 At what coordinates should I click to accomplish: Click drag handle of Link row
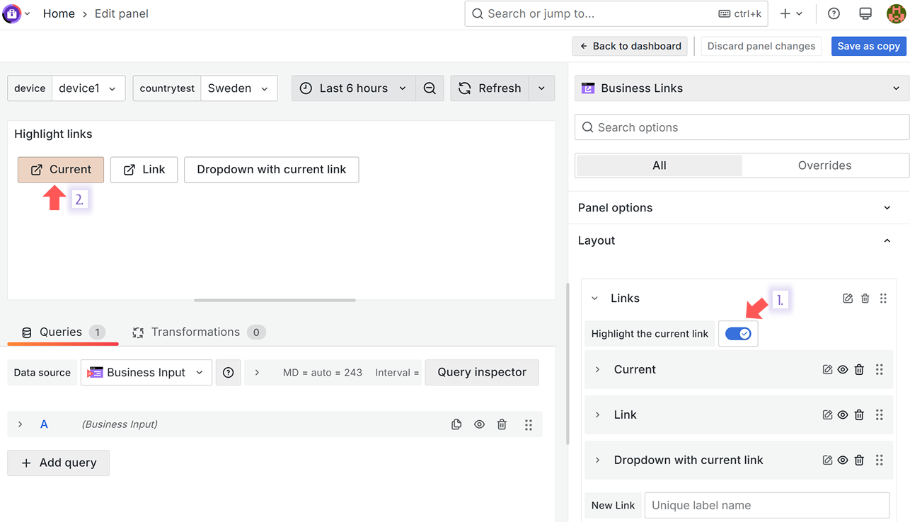[880, 414]
